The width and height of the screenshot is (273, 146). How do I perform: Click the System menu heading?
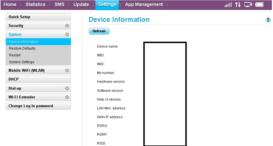[x=15, y=35]
